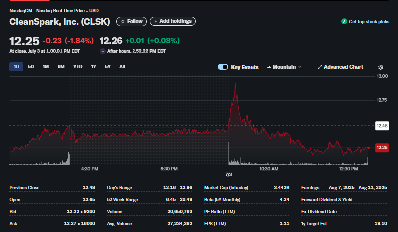The image size is (398, 232).
Task: Click the chart settings gear icon
Action: tap(380, 67)
